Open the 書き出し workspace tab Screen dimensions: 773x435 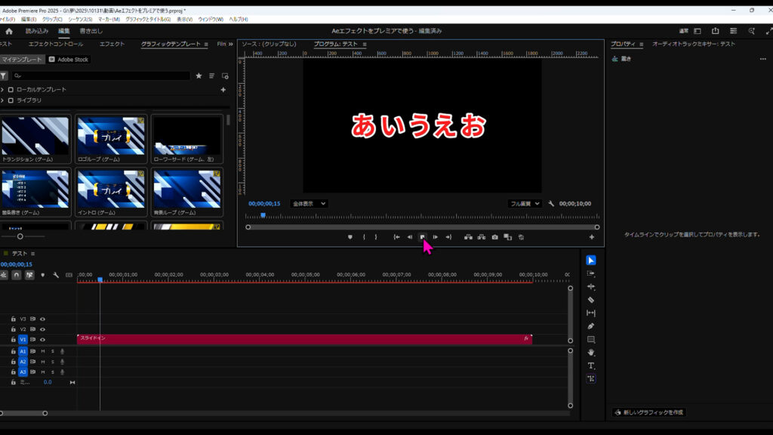(x=90, y=31)
